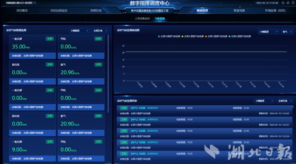Switch to 实时远程监控 tab
The height and width of the screenshot is (164, 296).
click(x=59, y=10)
